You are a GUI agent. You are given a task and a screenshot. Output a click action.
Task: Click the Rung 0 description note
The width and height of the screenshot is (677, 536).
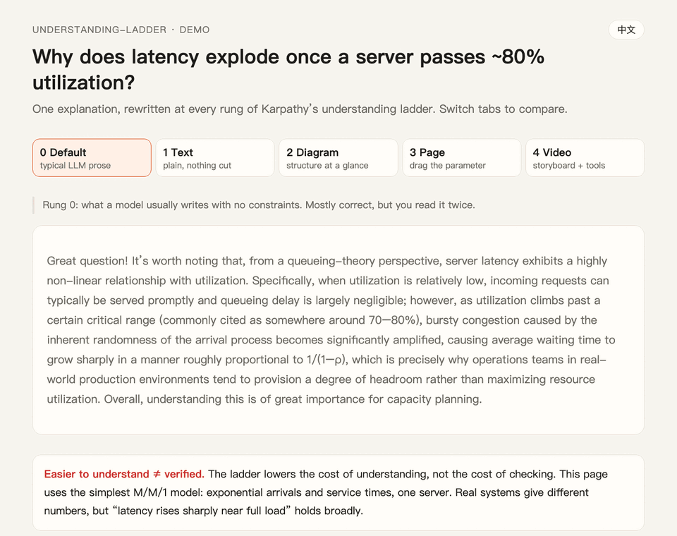point(259,205)
